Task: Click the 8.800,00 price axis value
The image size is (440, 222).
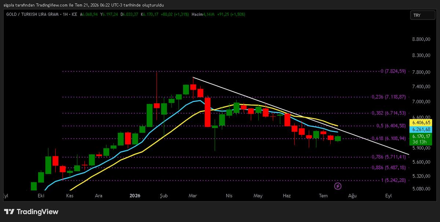Action: tap(421, 40)
